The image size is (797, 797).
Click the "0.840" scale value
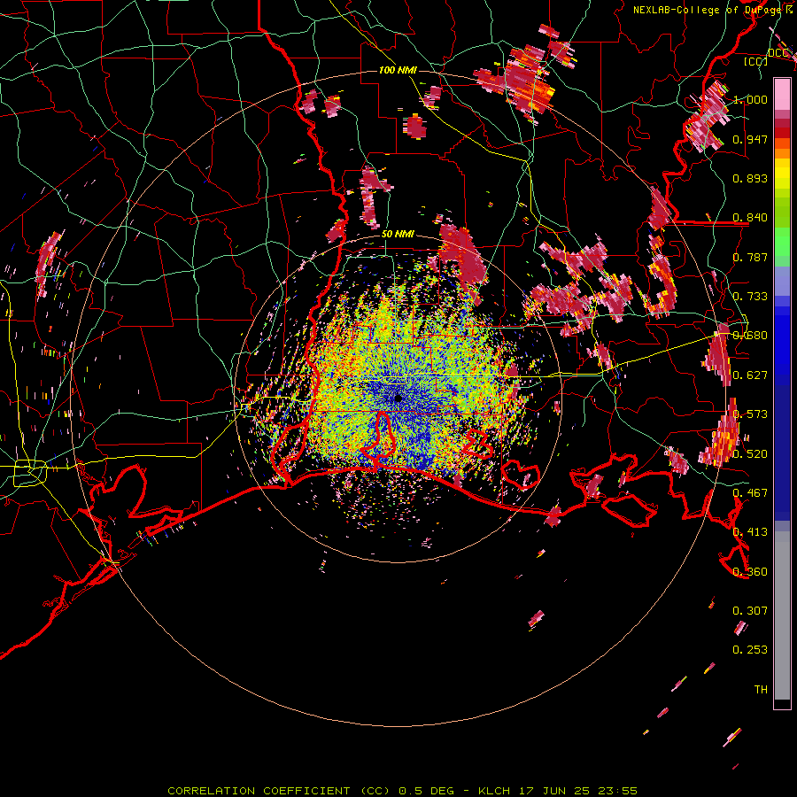pos(750,218)
